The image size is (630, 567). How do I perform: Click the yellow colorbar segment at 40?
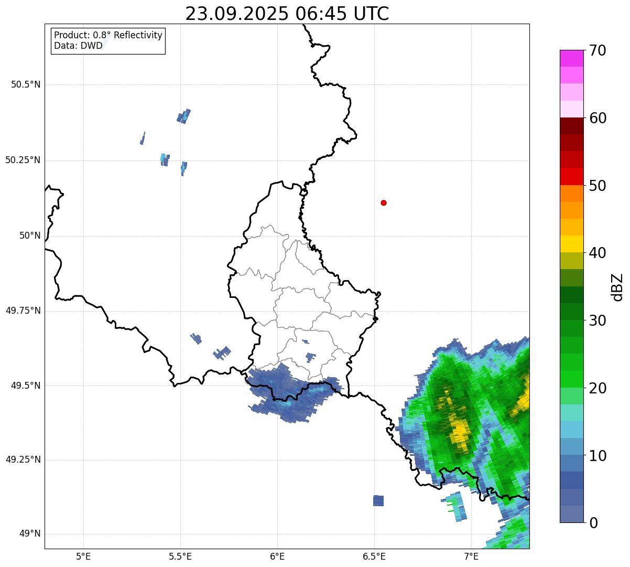tap(571, 244)
